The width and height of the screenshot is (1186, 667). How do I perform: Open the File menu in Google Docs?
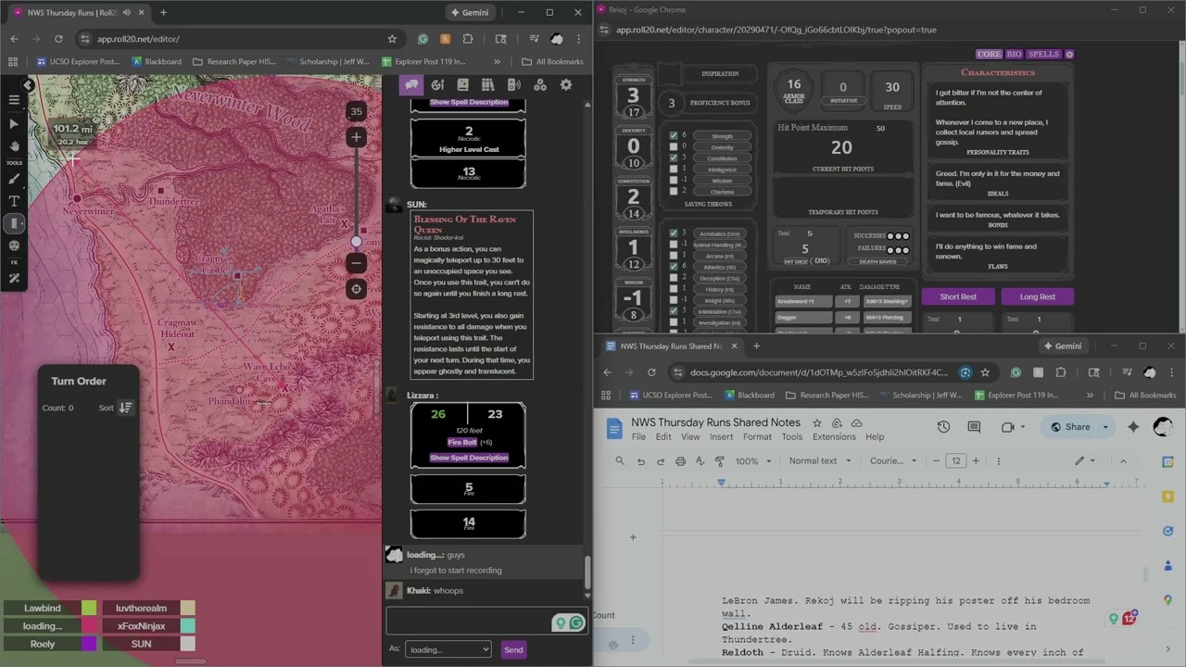[x=638, y=437]
